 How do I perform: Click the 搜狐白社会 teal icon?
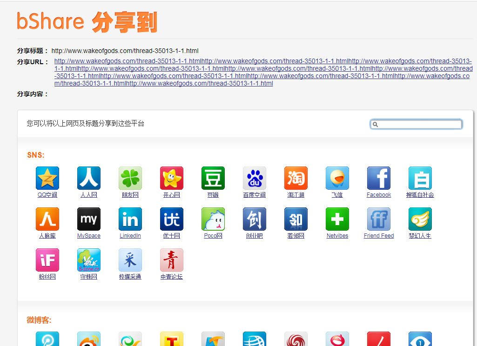(x=420, y=178)
